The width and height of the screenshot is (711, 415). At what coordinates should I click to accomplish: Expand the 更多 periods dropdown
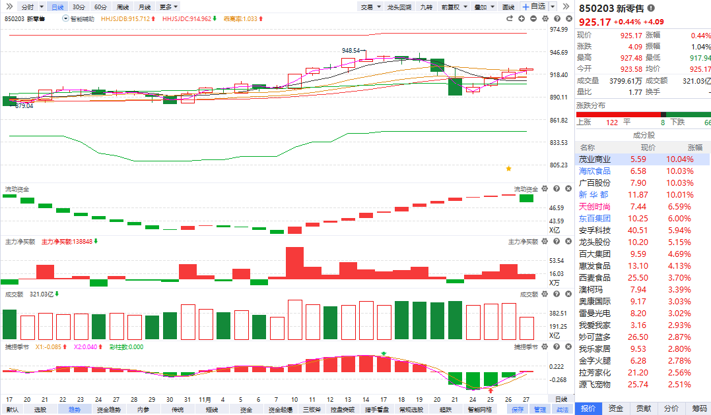click(169, 7)
